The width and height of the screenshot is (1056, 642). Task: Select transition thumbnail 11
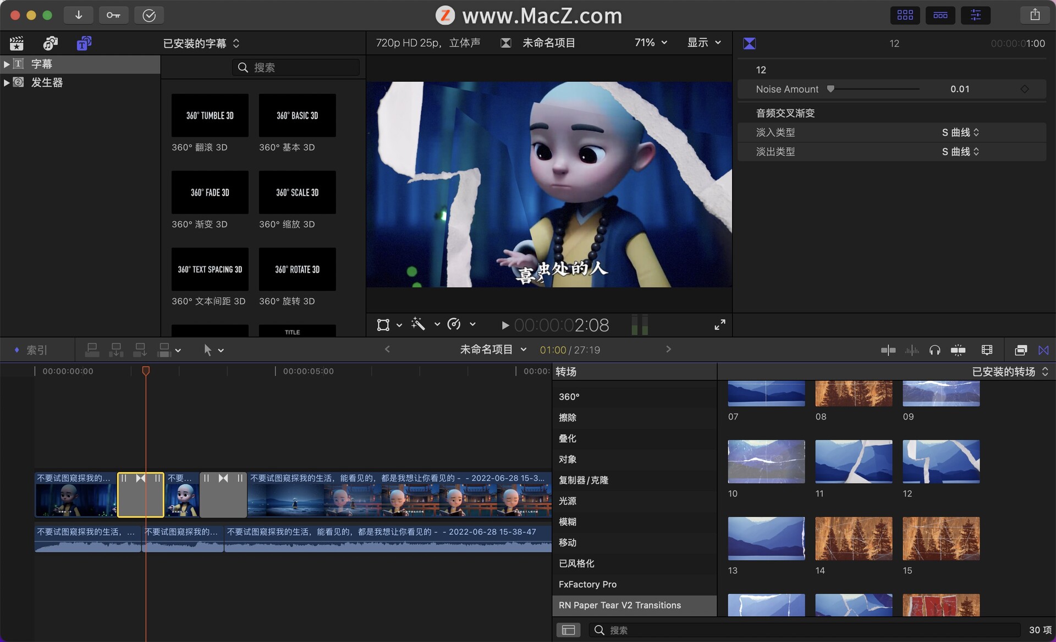pos(853,462)
